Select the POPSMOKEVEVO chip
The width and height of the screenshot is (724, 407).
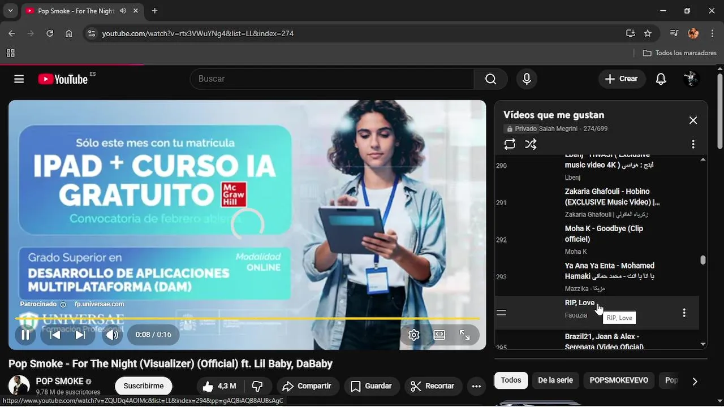619,380
